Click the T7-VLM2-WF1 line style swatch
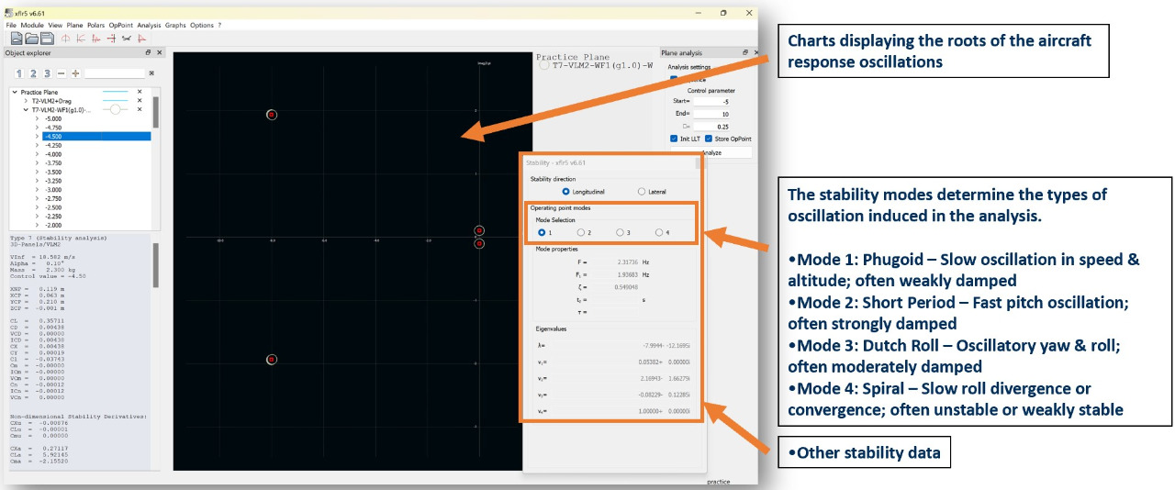The height and width of the screenshot is (490, 1175). [x=115, y=109]
